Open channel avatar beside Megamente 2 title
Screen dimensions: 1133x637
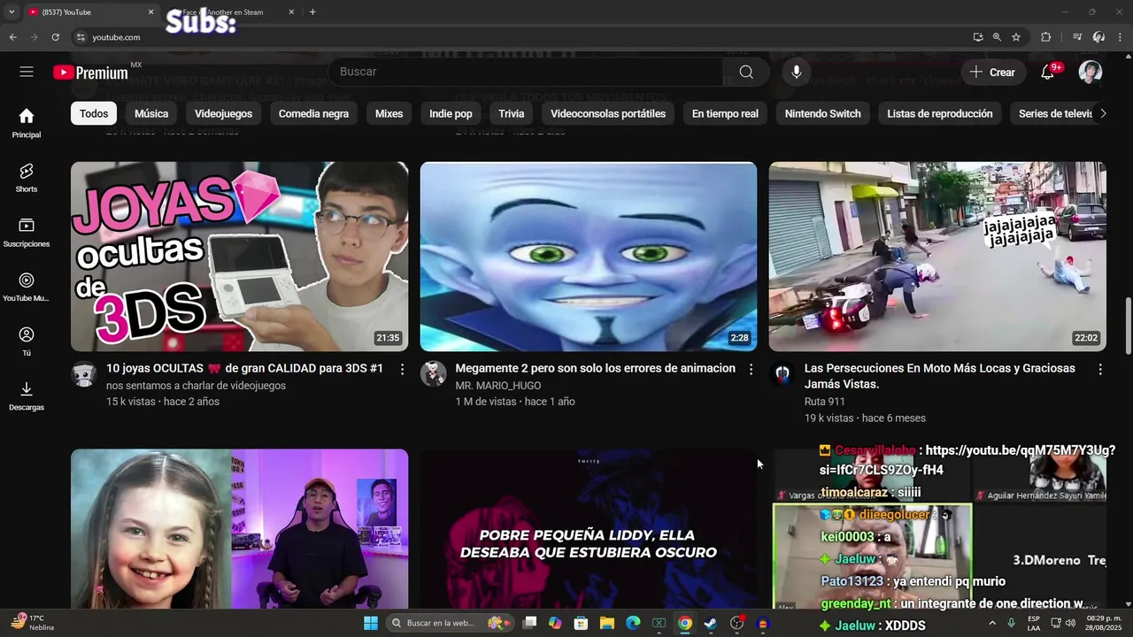click(433, 373)
